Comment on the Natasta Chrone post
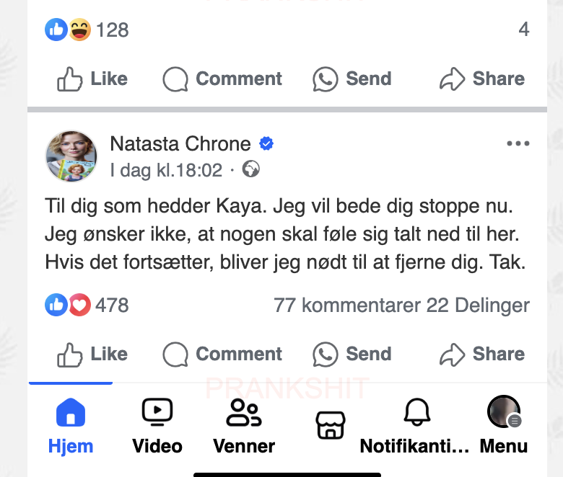This screenshot has height=477, width=563. 222,354
